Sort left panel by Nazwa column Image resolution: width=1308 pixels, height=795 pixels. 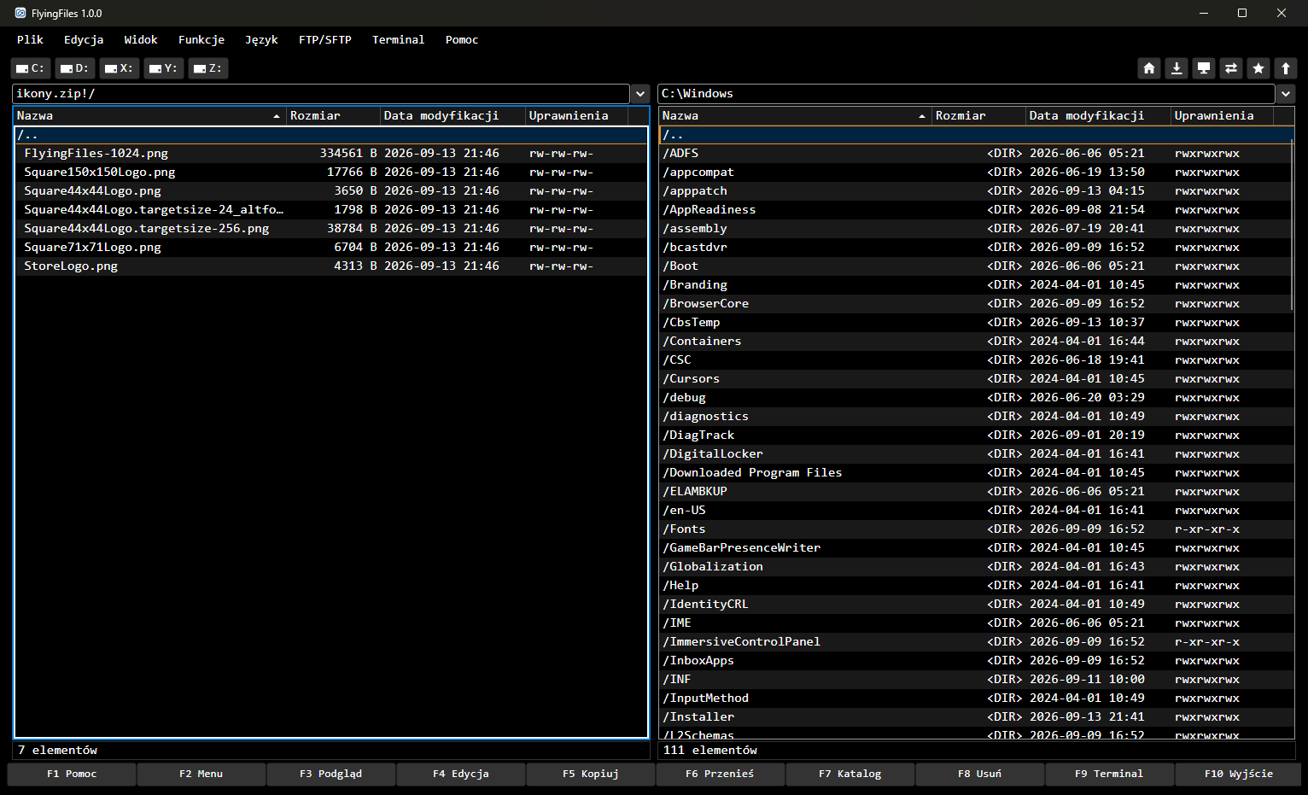(149, 115)
